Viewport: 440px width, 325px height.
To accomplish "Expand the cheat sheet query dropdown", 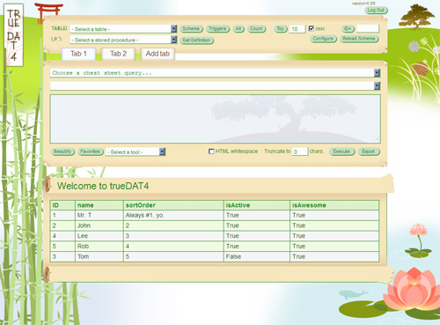I will (x=215, y=73).
